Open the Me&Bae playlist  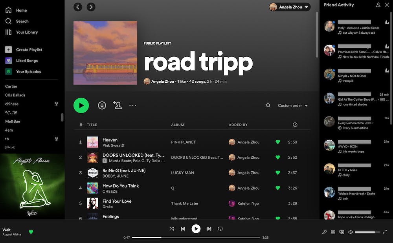tap(13, 121)
